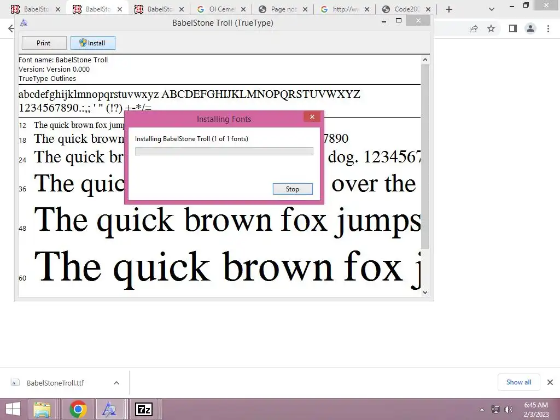Click the font viewer vertical scrollbar thumb
The image size is (560, 420).
coord(425,156)
